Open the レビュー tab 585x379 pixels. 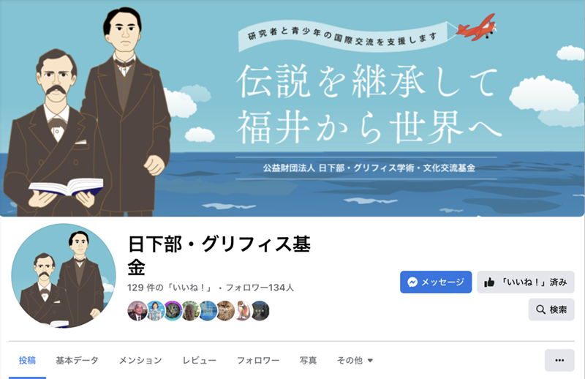point(199,360)
